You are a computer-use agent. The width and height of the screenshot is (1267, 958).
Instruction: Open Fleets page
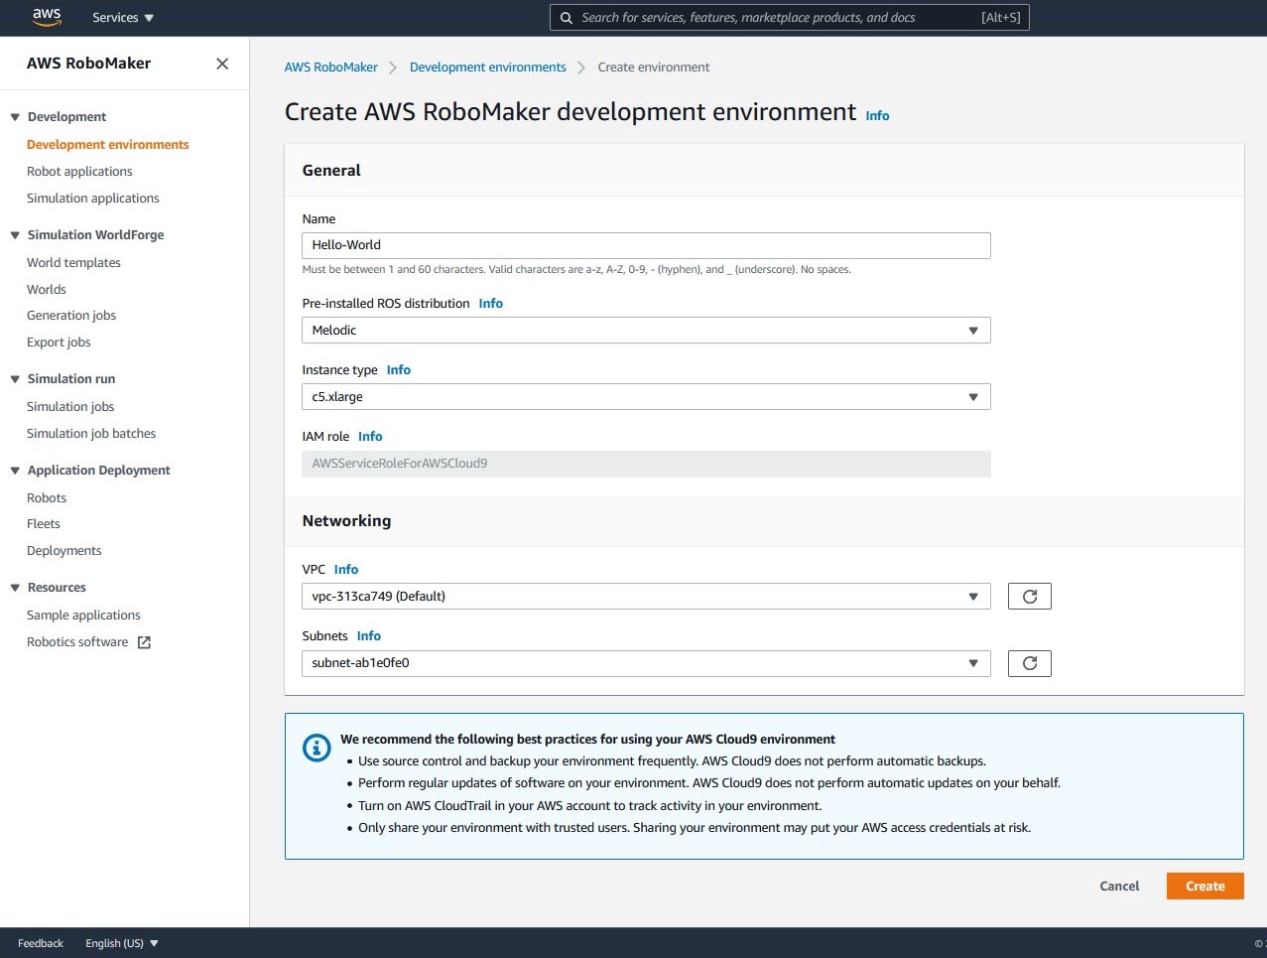(44, 524)
